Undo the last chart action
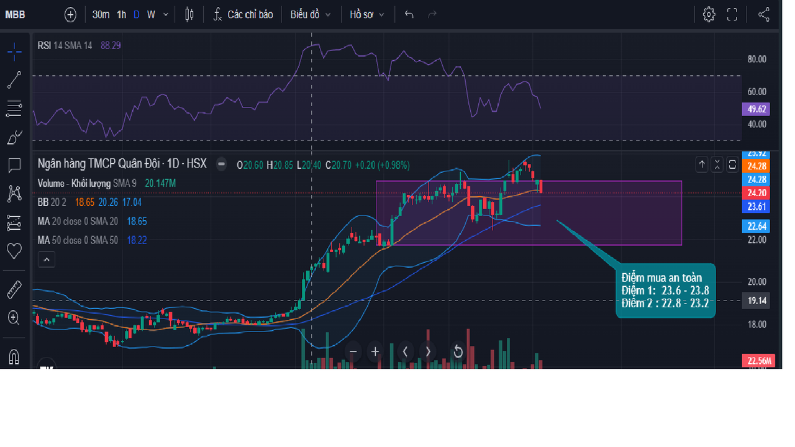This screenshot has width=795, height=447. coord(409,14)
